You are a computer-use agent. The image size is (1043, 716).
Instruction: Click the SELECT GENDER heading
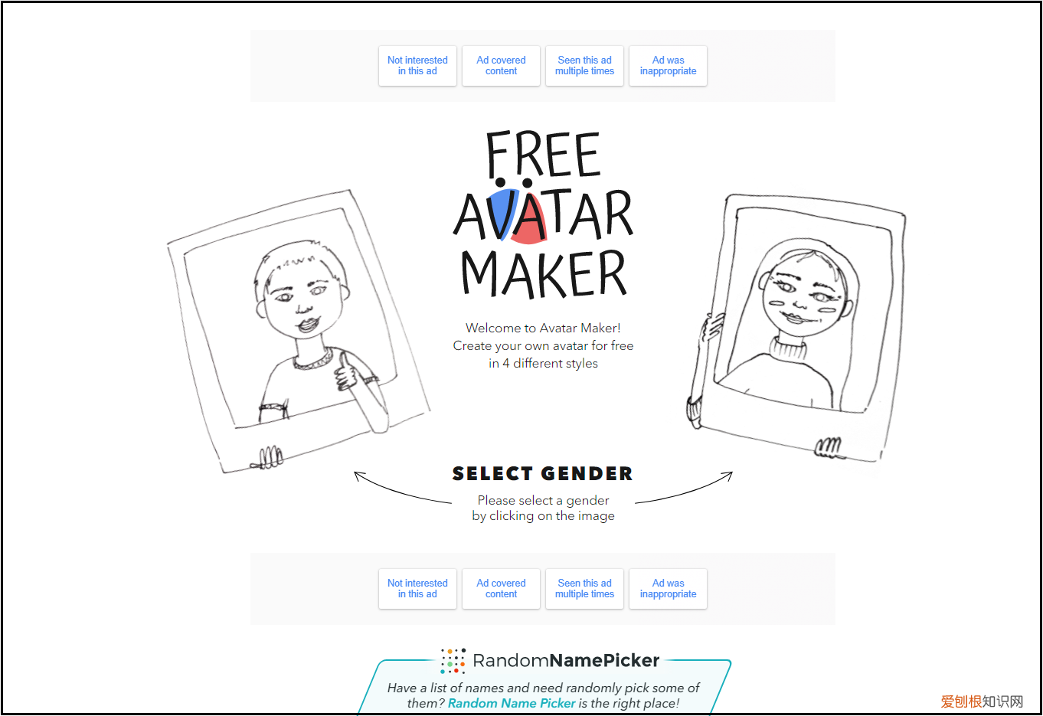point(543,474)
